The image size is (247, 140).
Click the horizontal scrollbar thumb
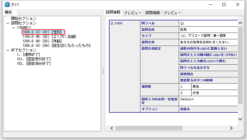click(x=149, y=128)
